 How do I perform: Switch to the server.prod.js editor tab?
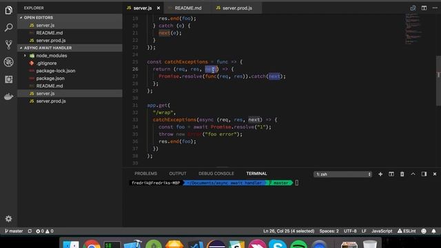237,8
